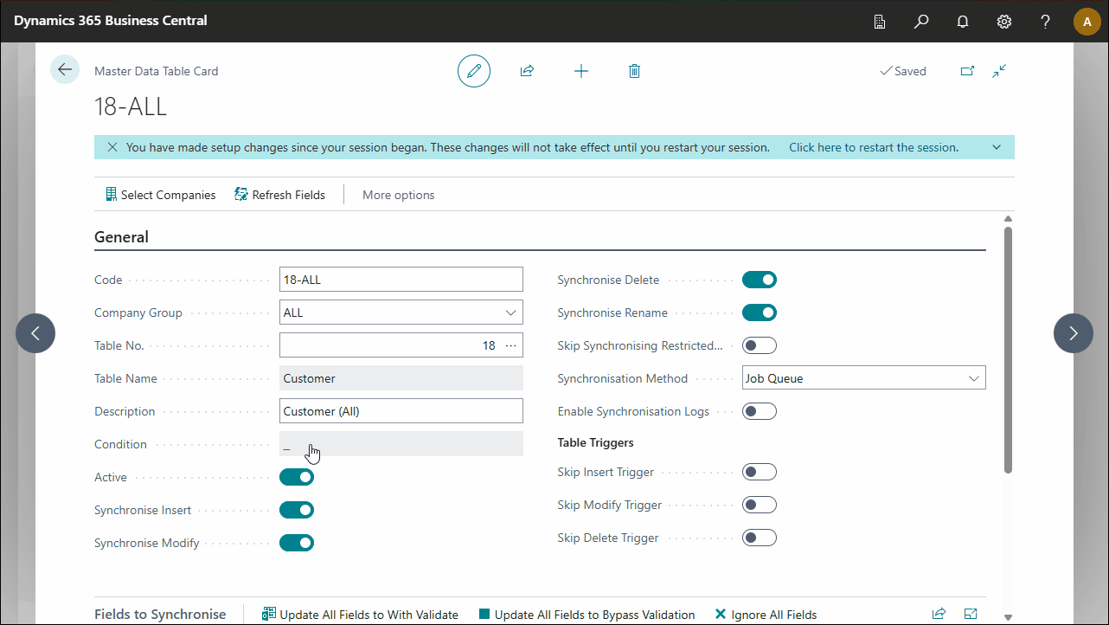The height and width of the screenshot is (625, 1109).
Task: Click into the Code field
Action: pyautogui.click(x=401, y=280)
